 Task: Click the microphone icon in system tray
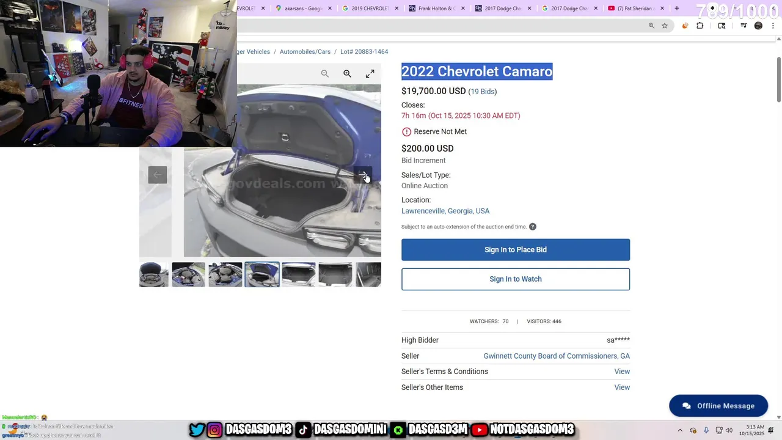[x=706, y=430]
